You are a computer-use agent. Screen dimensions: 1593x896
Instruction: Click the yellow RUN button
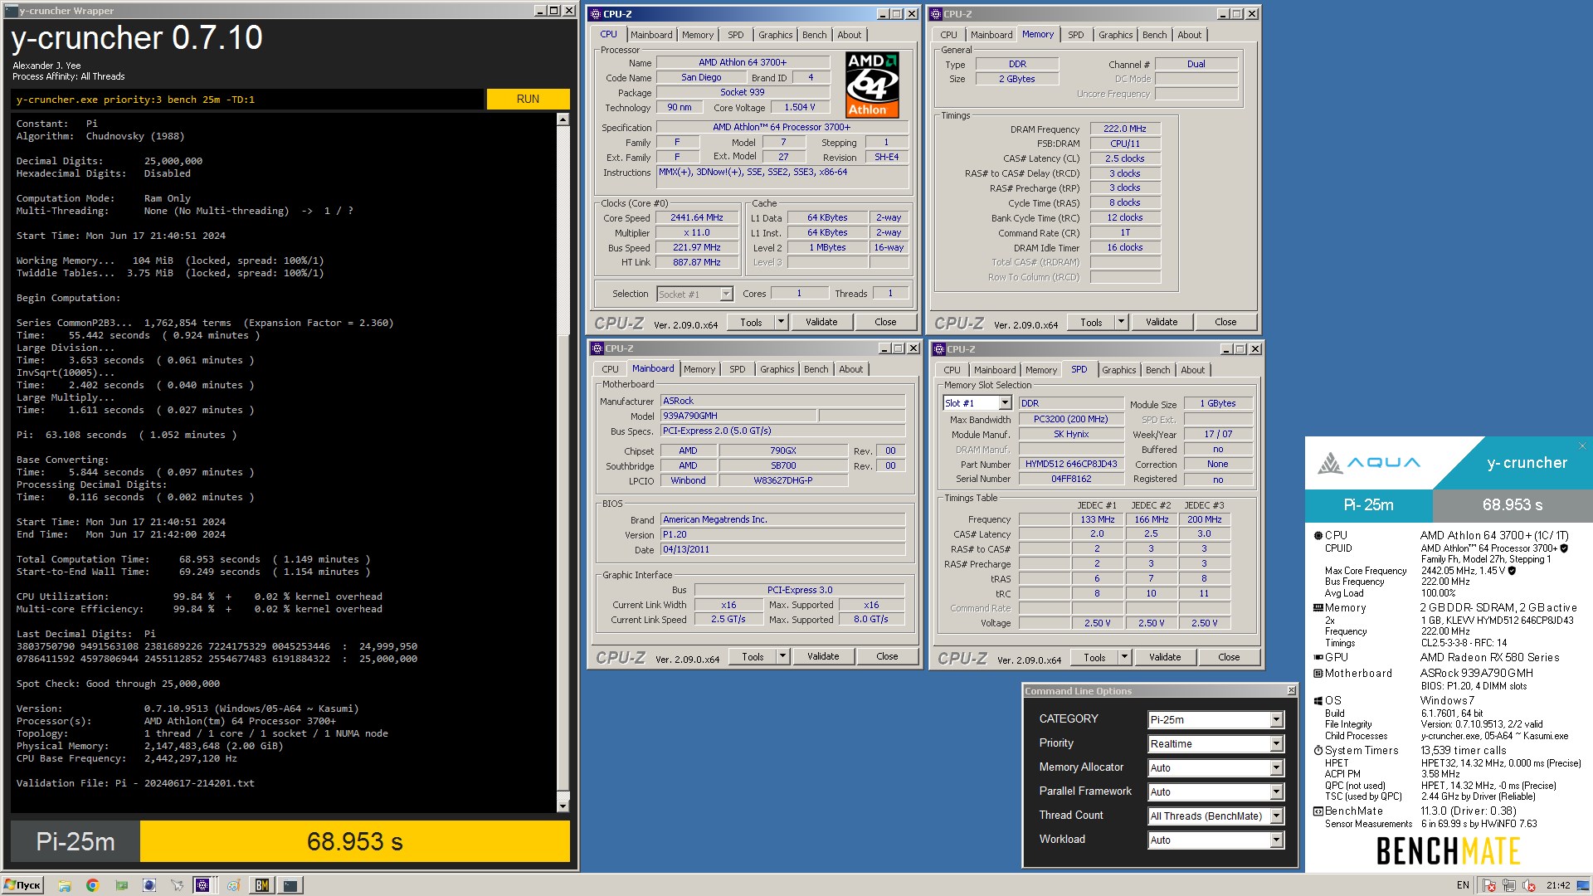528,99
